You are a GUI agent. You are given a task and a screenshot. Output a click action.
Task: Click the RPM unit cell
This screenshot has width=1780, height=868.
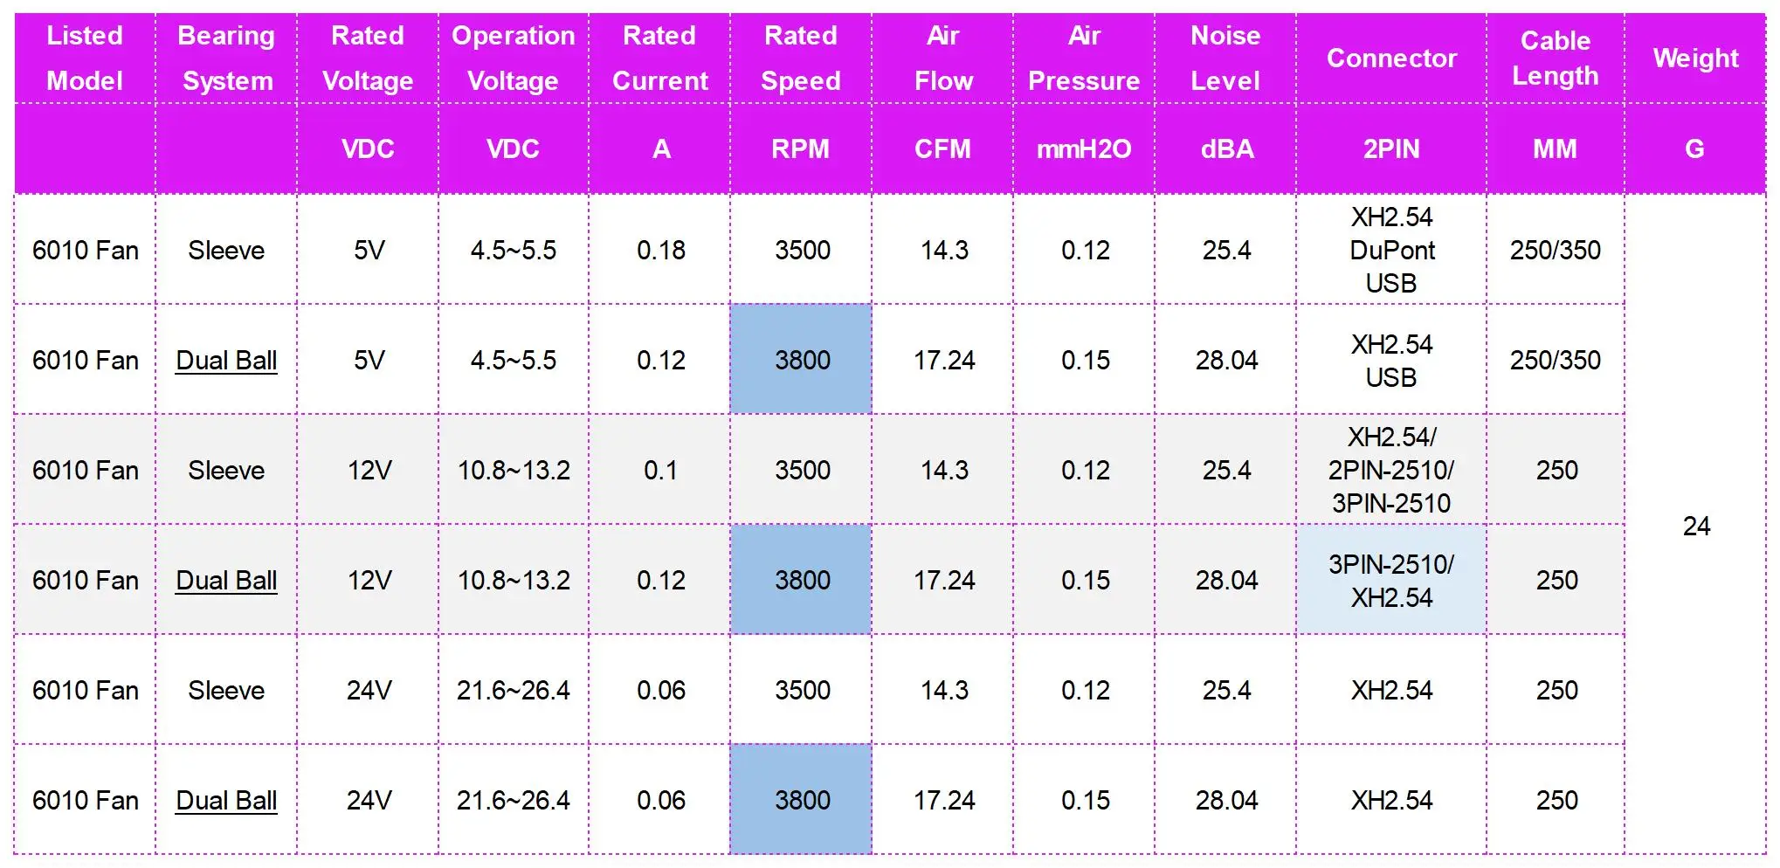pyautogui.click(x=801, y=148)
